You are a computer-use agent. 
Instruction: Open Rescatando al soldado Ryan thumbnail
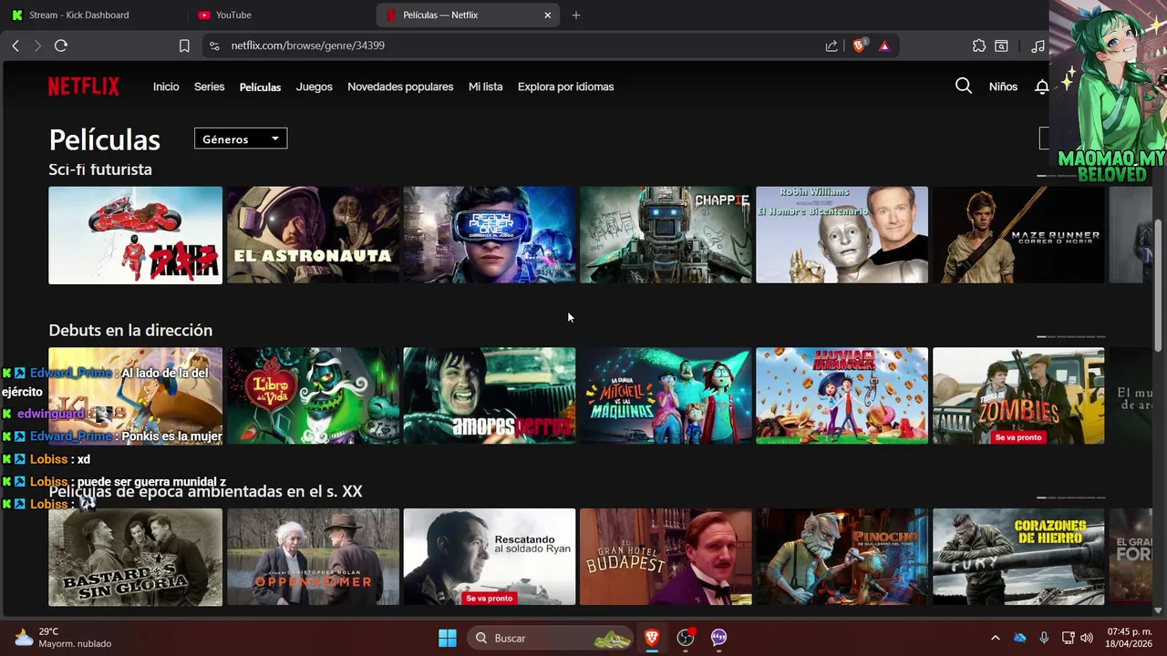coord(490,557)
